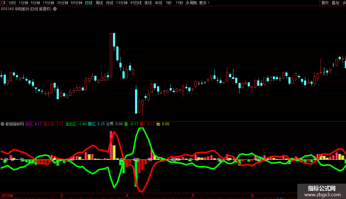This screenshot has height=199, width=346.
Task: Switch to 月线 monthly chart
Action: 109,3
